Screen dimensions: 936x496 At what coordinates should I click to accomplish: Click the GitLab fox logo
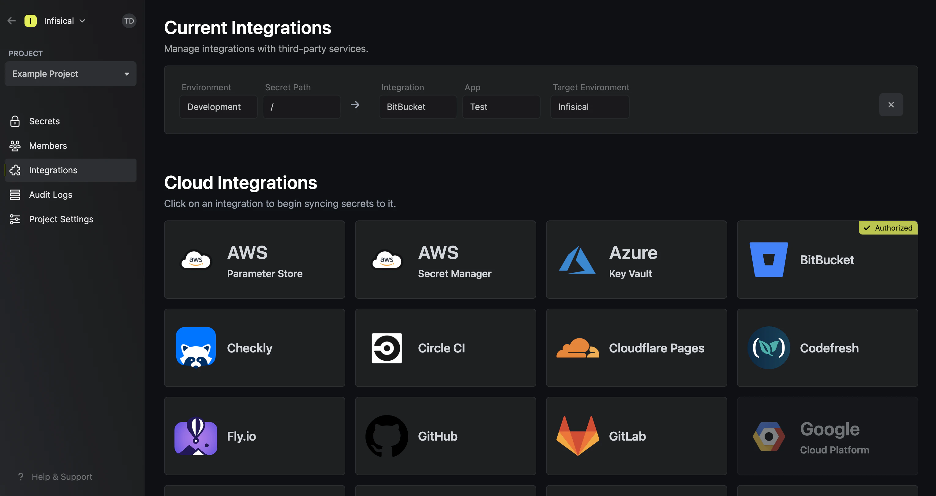click(x=578, y=436)
